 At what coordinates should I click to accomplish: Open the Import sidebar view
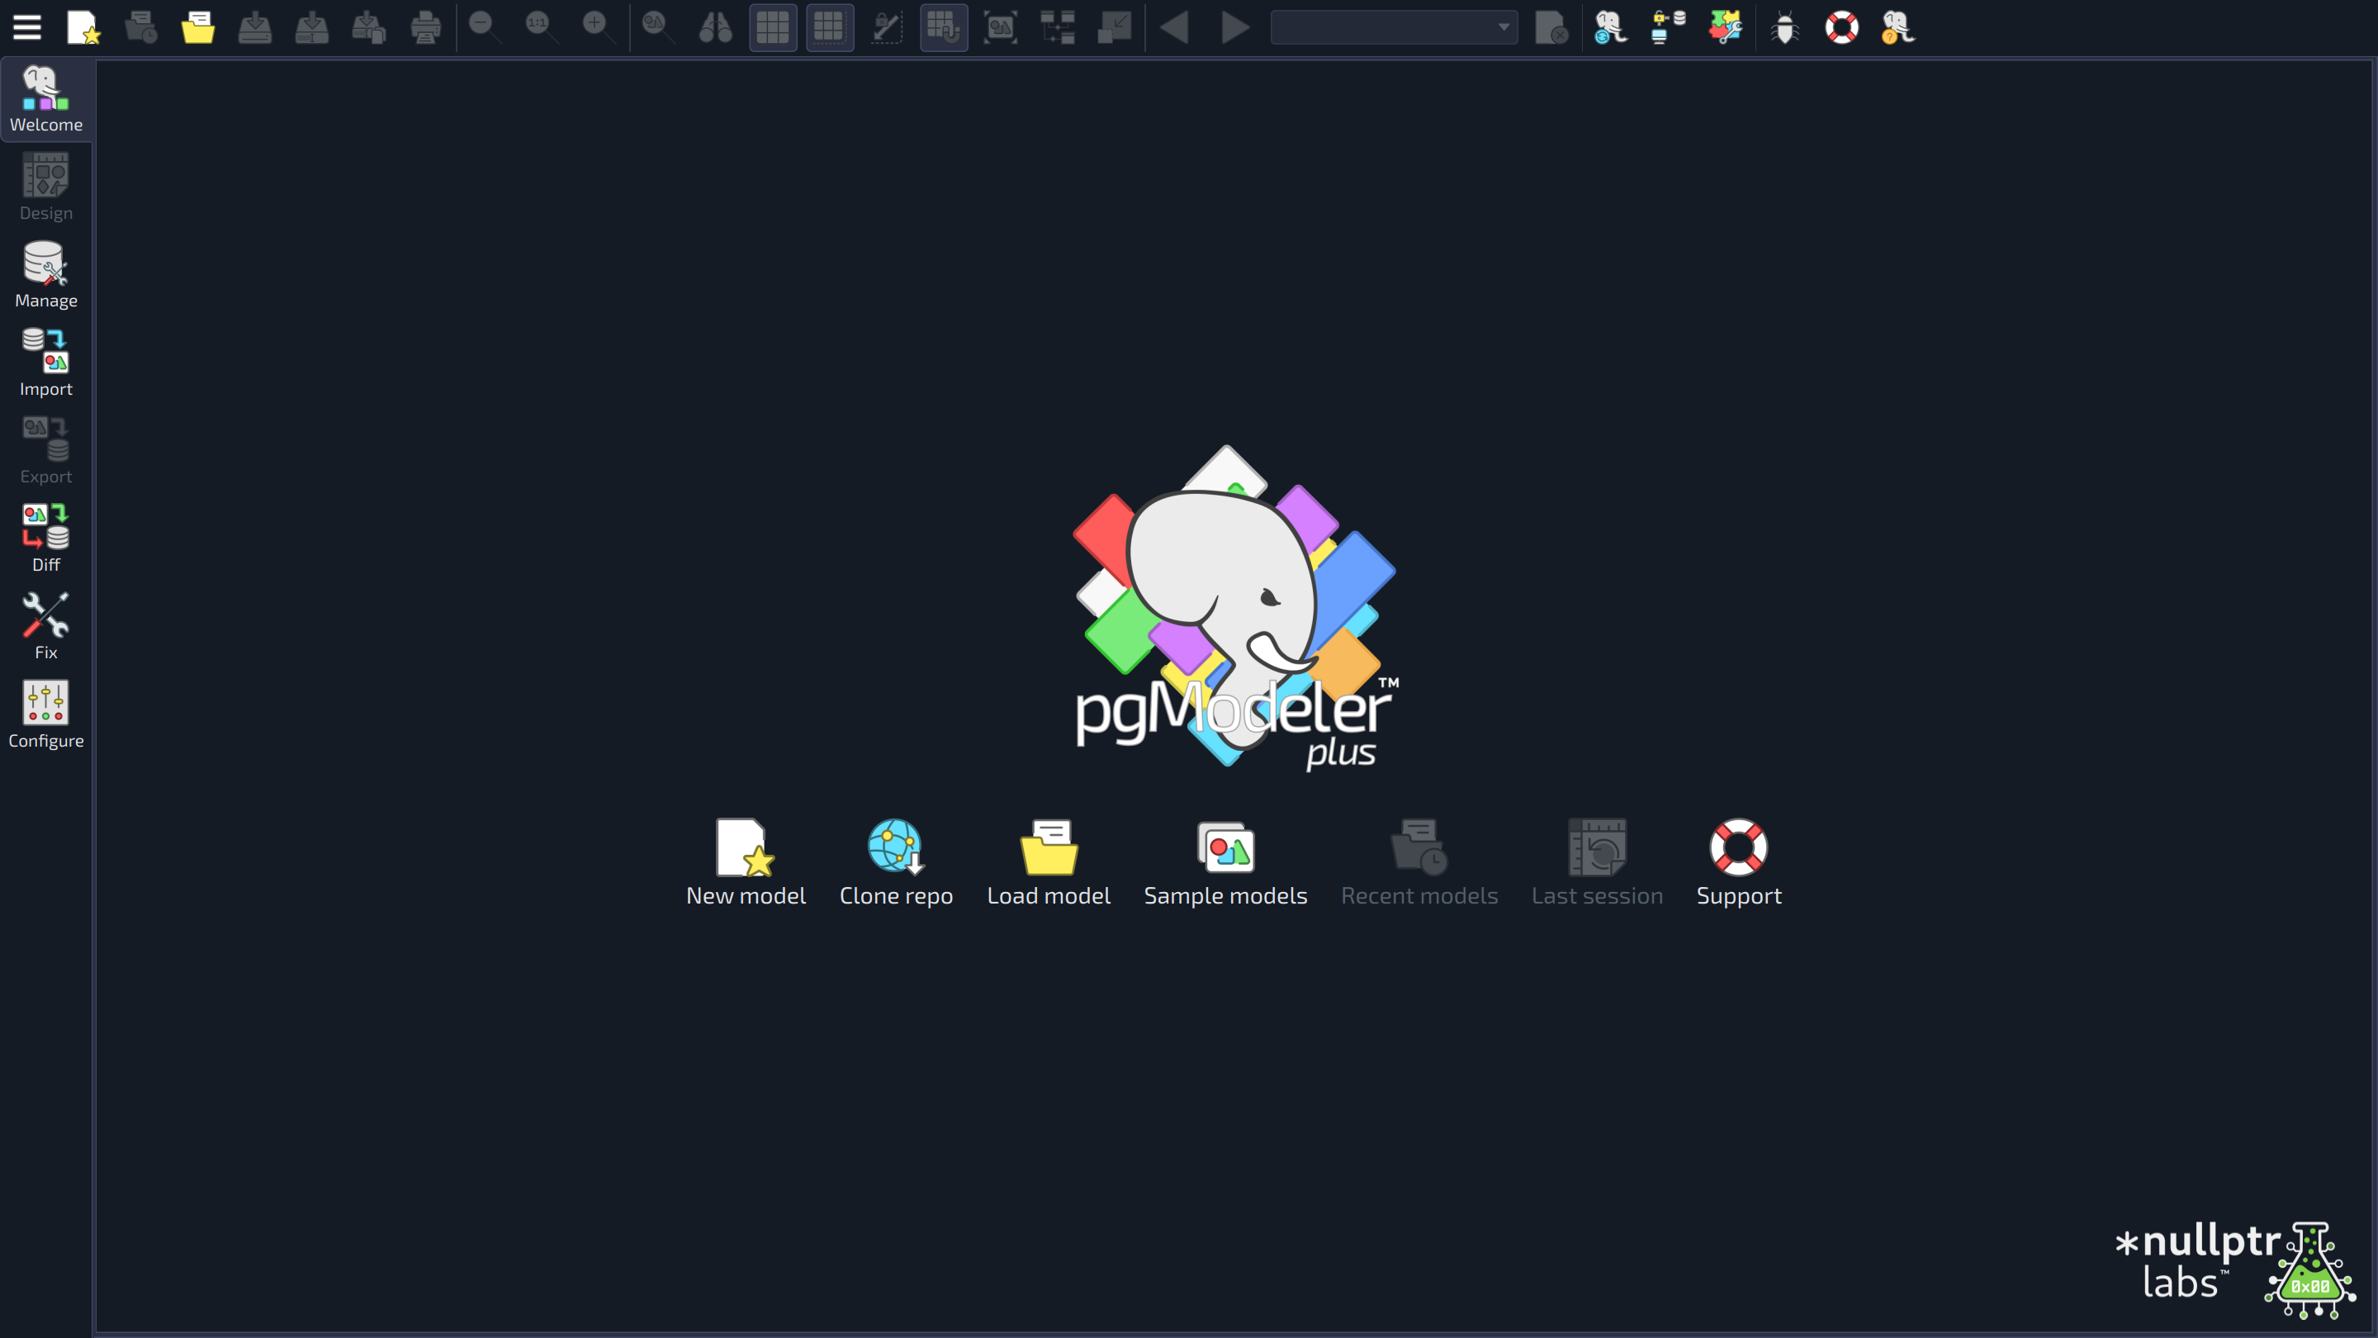(46, 363)
